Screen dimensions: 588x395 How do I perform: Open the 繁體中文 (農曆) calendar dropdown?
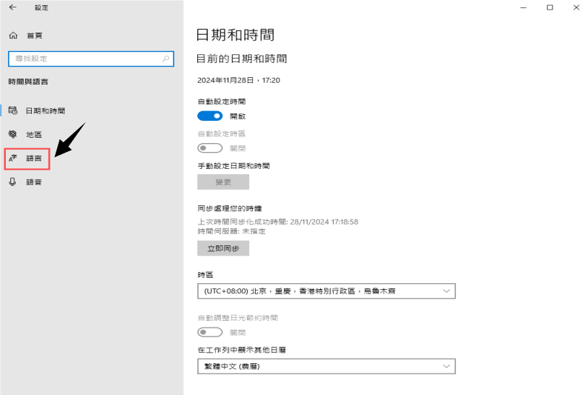(326, 366)
